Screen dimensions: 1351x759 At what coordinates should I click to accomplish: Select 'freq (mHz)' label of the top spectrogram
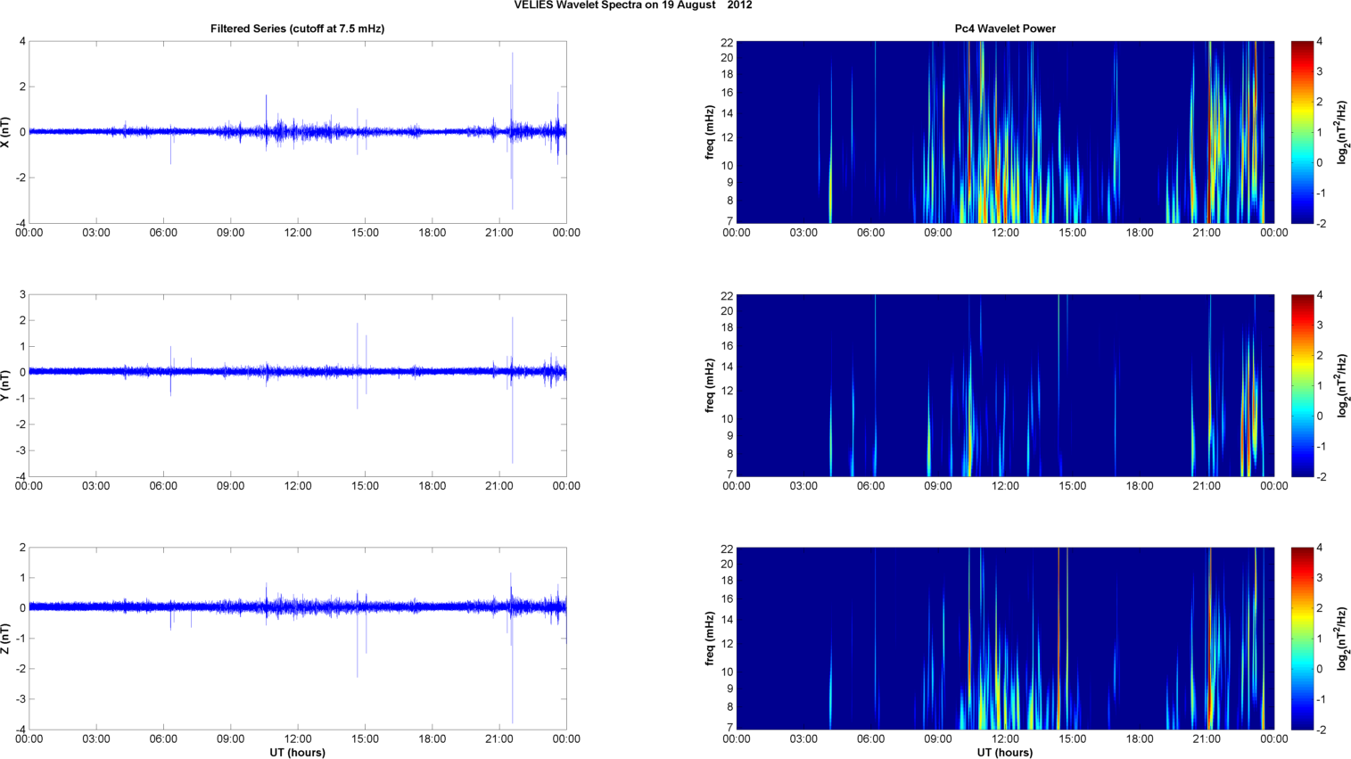[x=710, y=132]
